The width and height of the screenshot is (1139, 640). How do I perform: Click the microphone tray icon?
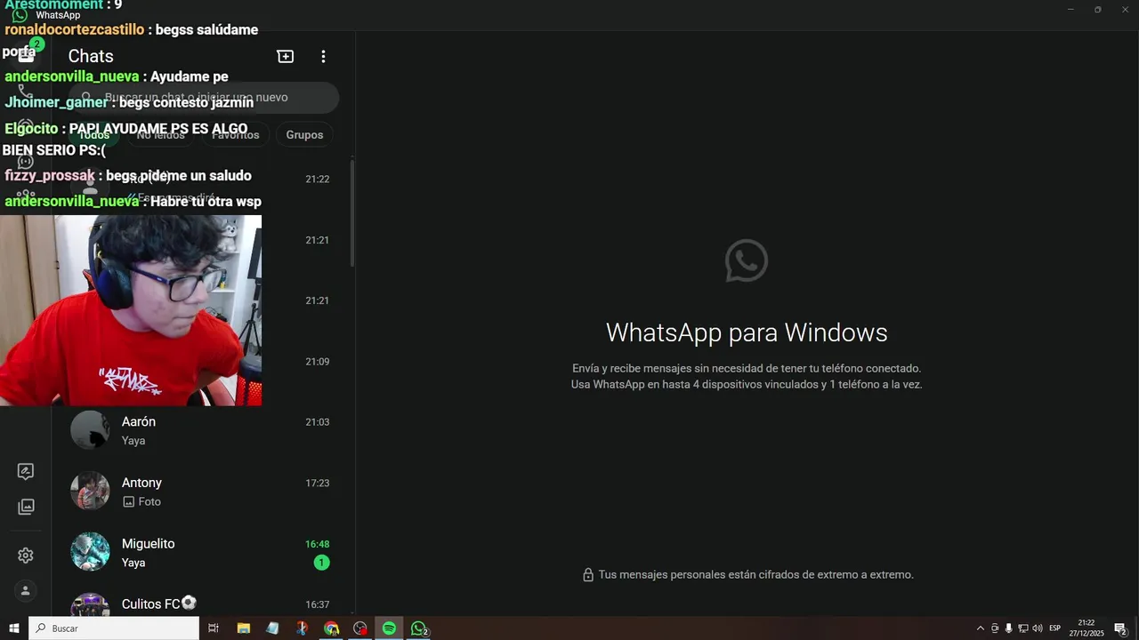point(1008,628)
